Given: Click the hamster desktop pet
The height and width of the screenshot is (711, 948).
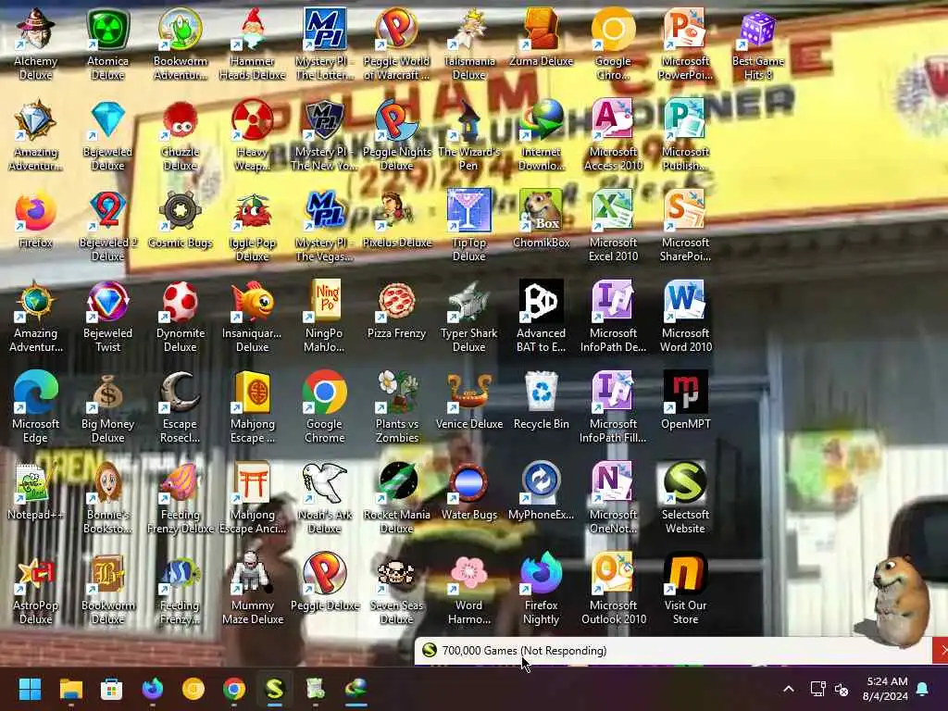Looking at the screenshot, I should click(x=900, y=600).
